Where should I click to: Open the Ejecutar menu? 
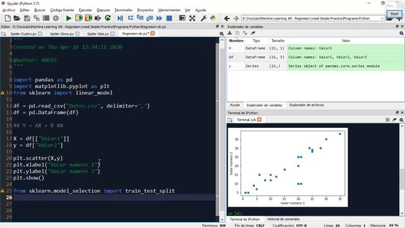coord(85,10)
